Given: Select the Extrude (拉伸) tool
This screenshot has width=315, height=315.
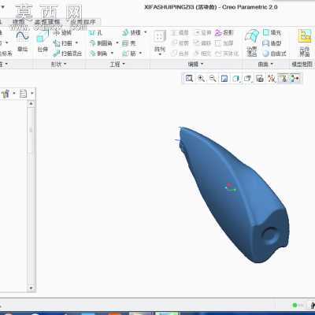Looking at the screenshot, I should click(x=43, y=42).
